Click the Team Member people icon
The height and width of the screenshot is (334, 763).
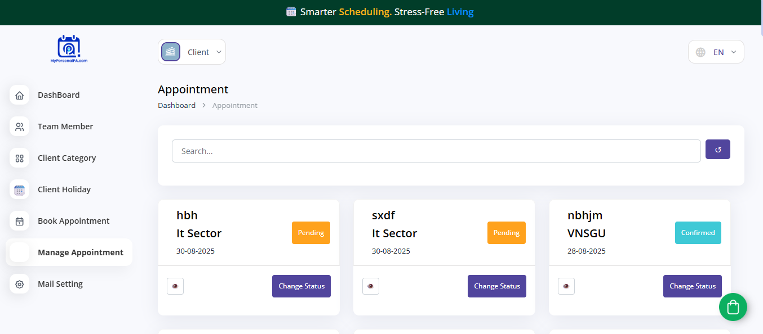(x=20, y=127)
